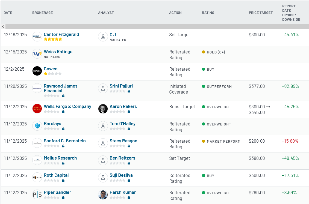The height and width of the screenshot is (204, 309).
Task: Click the lock icon under Roth Capital
Action: pos(63,180)
